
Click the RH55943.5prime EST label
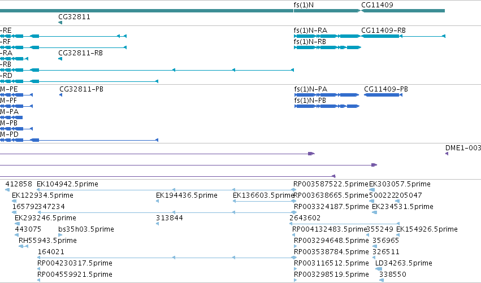[47, 241]
